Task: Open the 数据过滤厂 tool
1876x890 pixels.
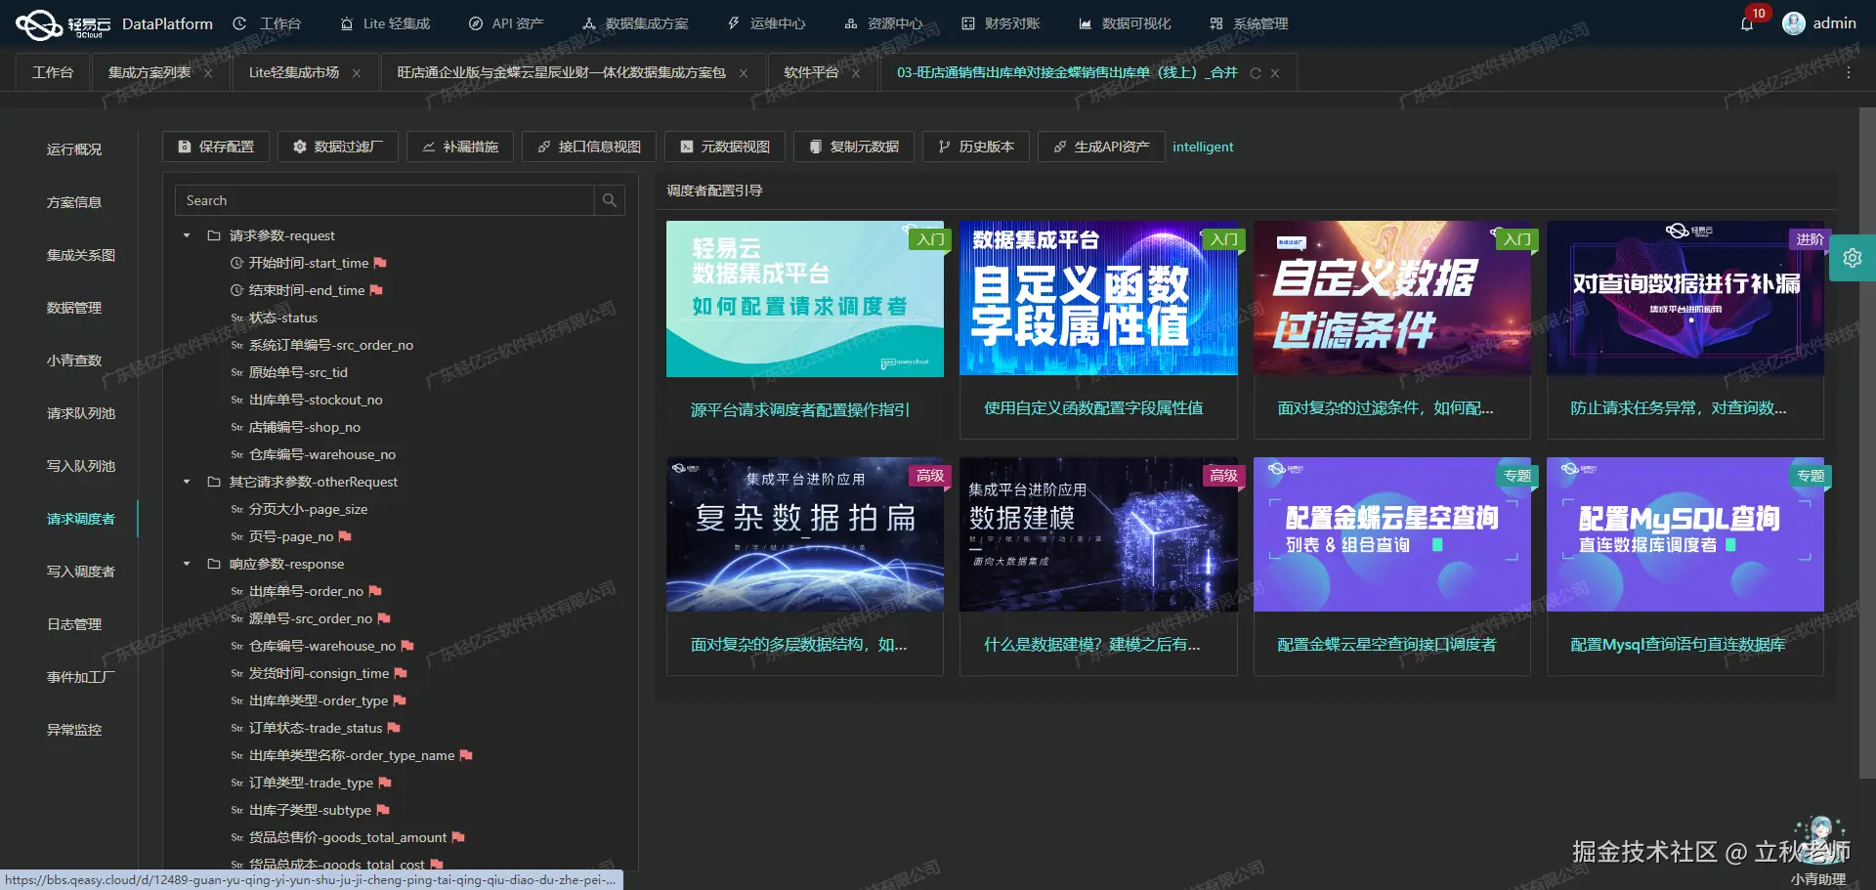Action: 338,147
